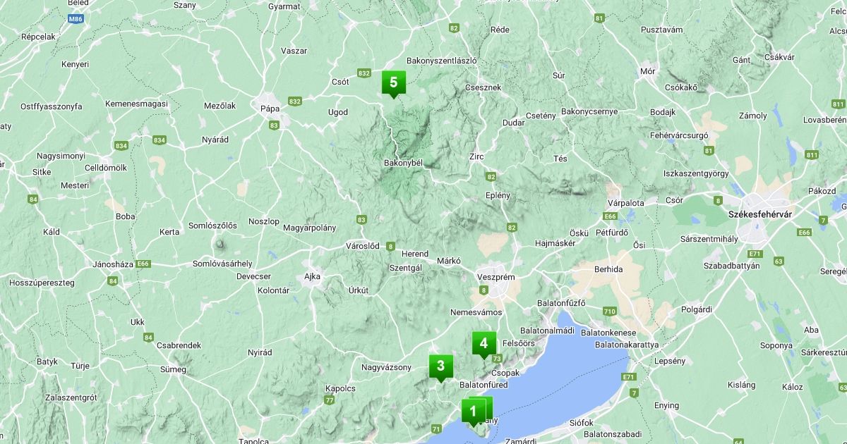Click the road 71 shield by the lake

pyautogui.click(x=436, y=428)
